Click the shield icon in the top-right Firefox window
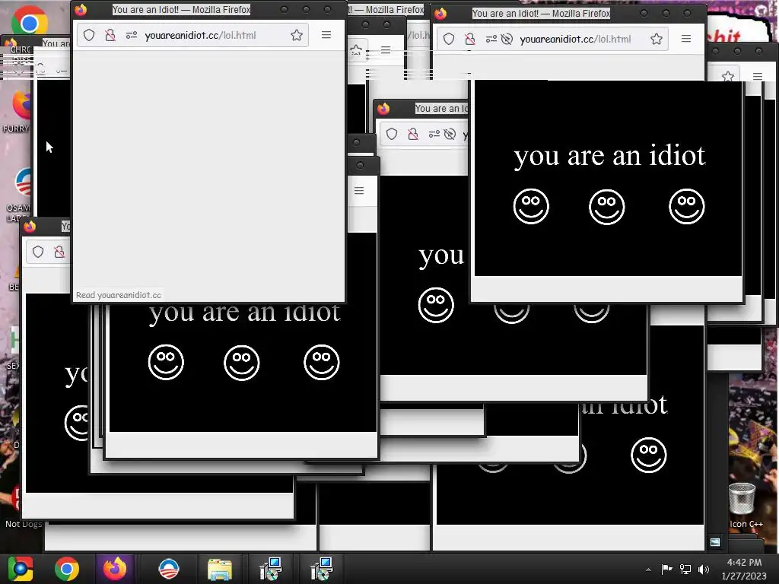 [449, 39]
